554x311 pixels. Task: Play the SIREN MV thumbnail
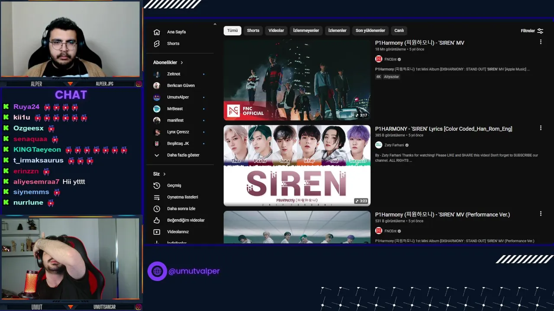(297, 80)
